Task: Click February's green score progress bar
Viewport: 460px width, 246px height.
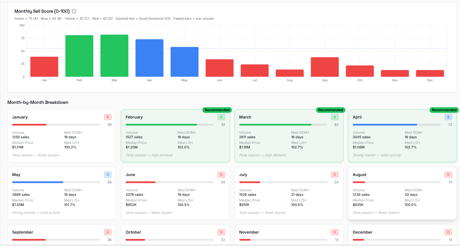Action: [x=170, y=125]
